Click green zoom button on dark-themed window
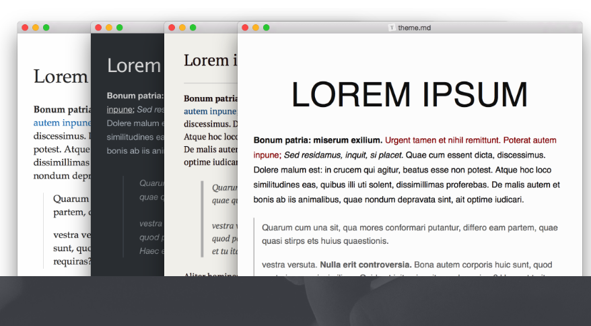Screen dimensions: 591x326 [119, 28]
